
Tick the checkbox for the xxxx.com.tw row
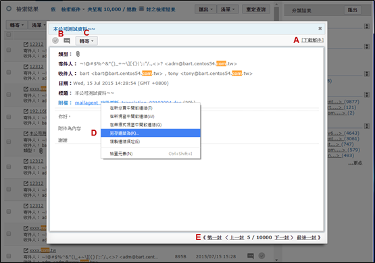(9, 256)
